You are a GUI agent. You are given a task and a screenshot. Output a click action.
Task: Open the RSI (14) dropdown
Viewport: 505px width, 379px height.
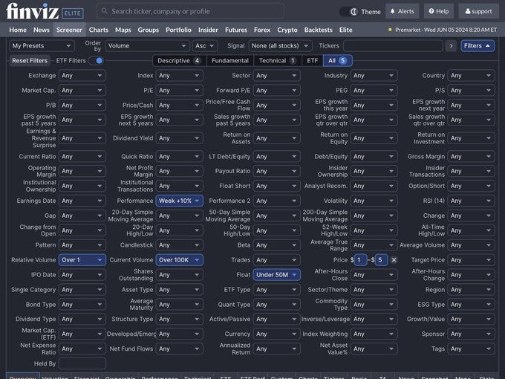click(471, 201)
